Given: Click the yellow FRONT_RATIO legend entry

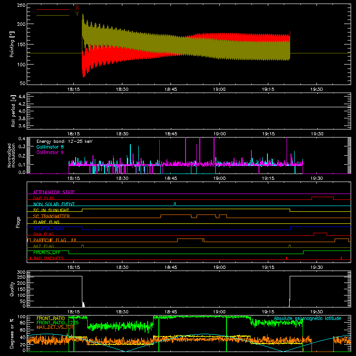Looking at the screenshot, I should (51, 318).
